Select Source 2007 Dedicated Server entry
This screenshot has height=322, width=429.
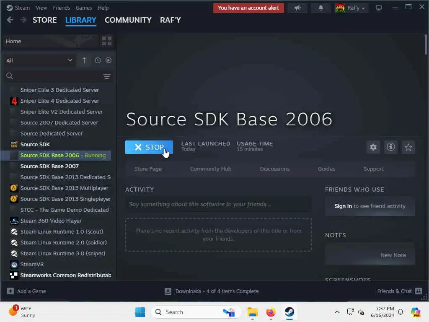coord(59,123)
